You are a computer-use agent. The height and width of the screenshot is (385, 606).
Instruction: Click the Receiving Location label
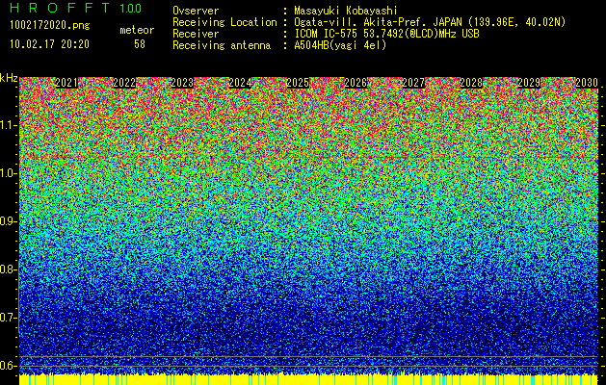coord(224,22)
